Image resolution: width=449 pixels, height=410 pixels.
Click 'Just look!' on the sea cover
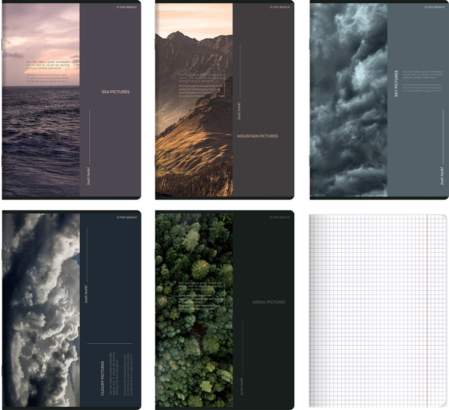[87, 175]
